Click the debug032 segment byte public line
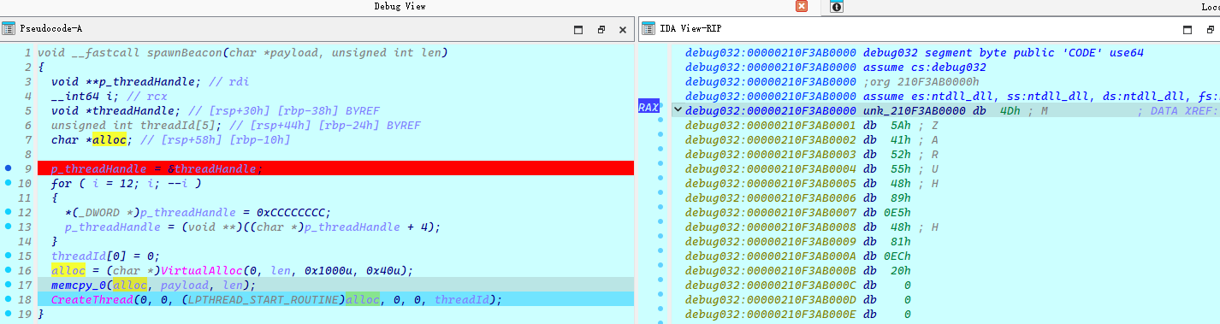This screenshot has height=324, width=1220. [x=1004, y=53]
